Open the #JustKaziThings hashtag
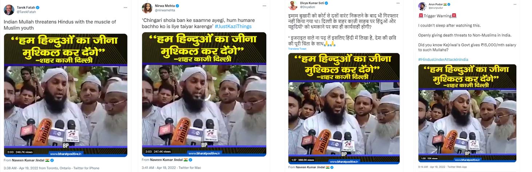Viewport: 532px width, 172px height. click(233, 27)
